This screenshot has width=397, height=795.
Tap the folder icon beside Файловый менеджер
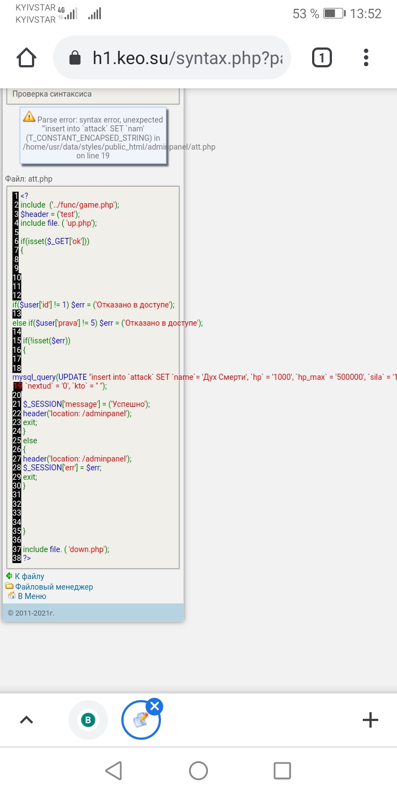[9, 586]
